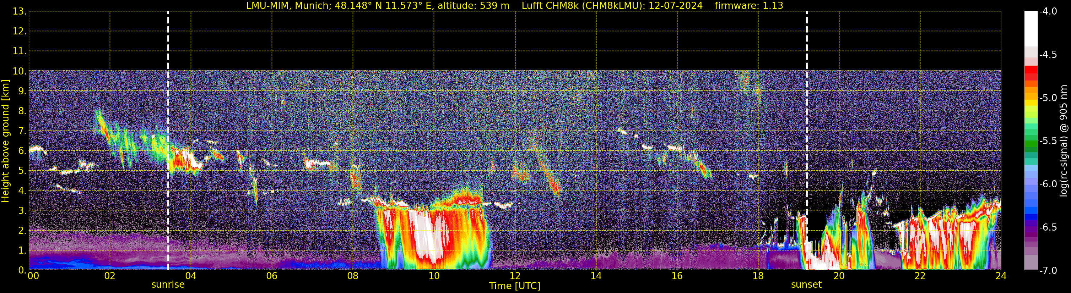Click the colorbar label '-7.0'
Viewport: 1071px width, 293px height.
[x=1048, y=271]
